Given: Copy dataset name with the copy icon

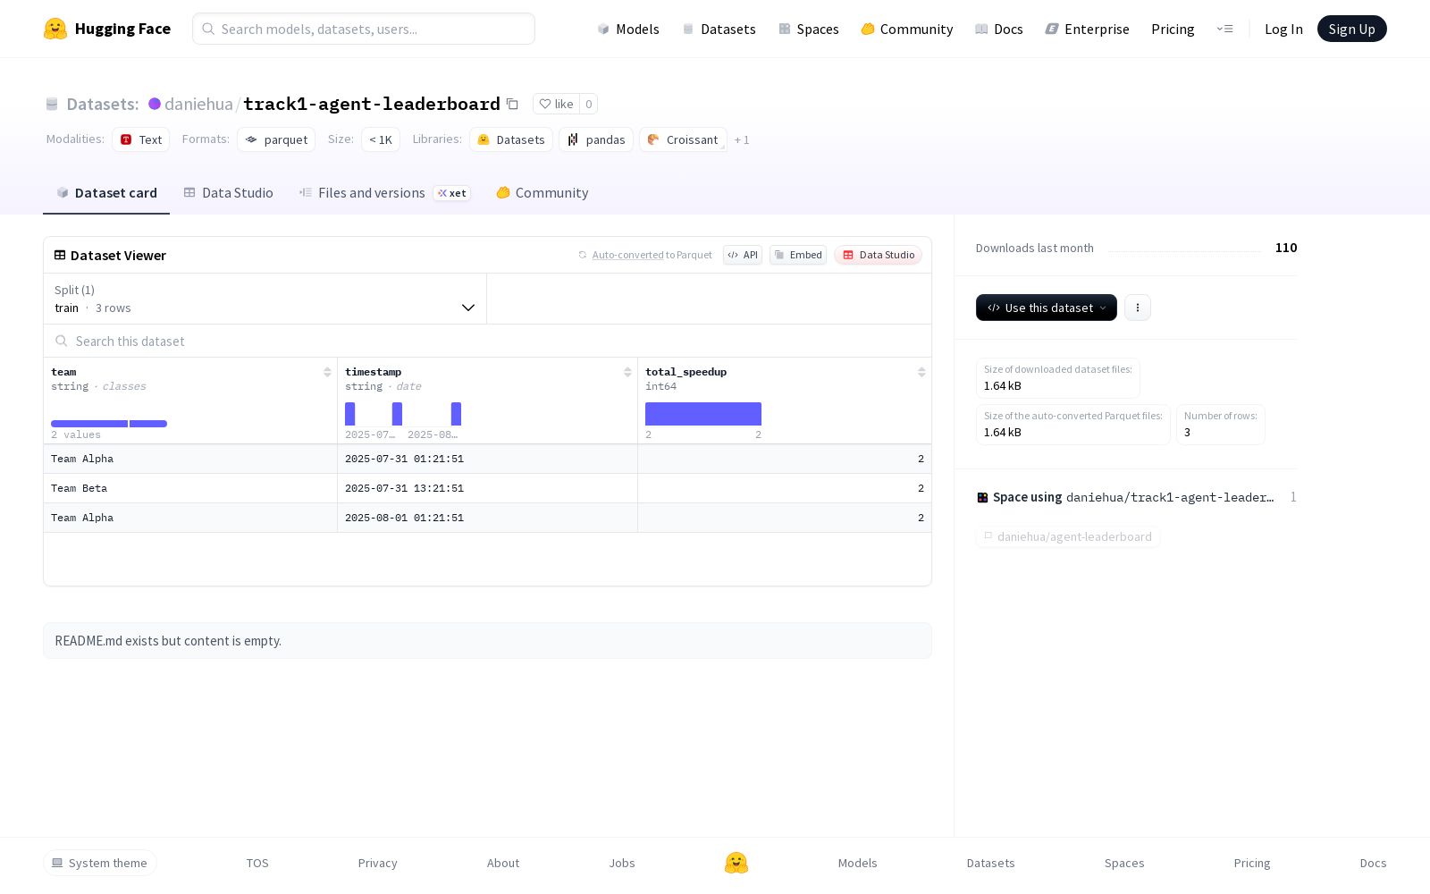Looking at the screenshot, I should pyautogui.click(x=512, y=104).
